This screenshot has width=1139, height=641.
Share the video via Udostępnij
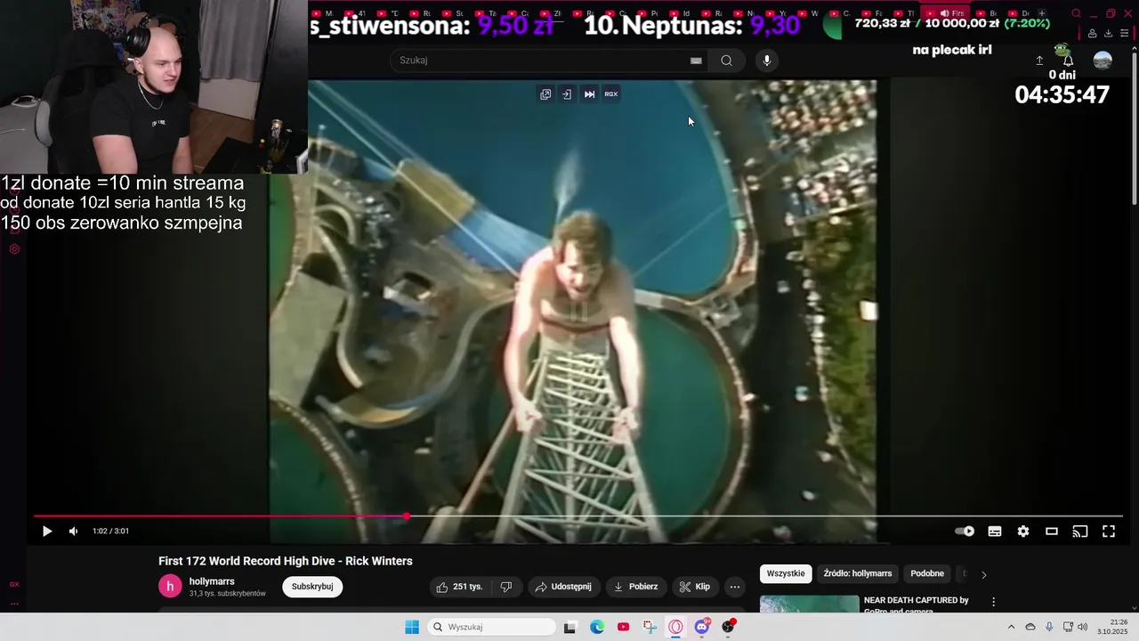[563, 587]
